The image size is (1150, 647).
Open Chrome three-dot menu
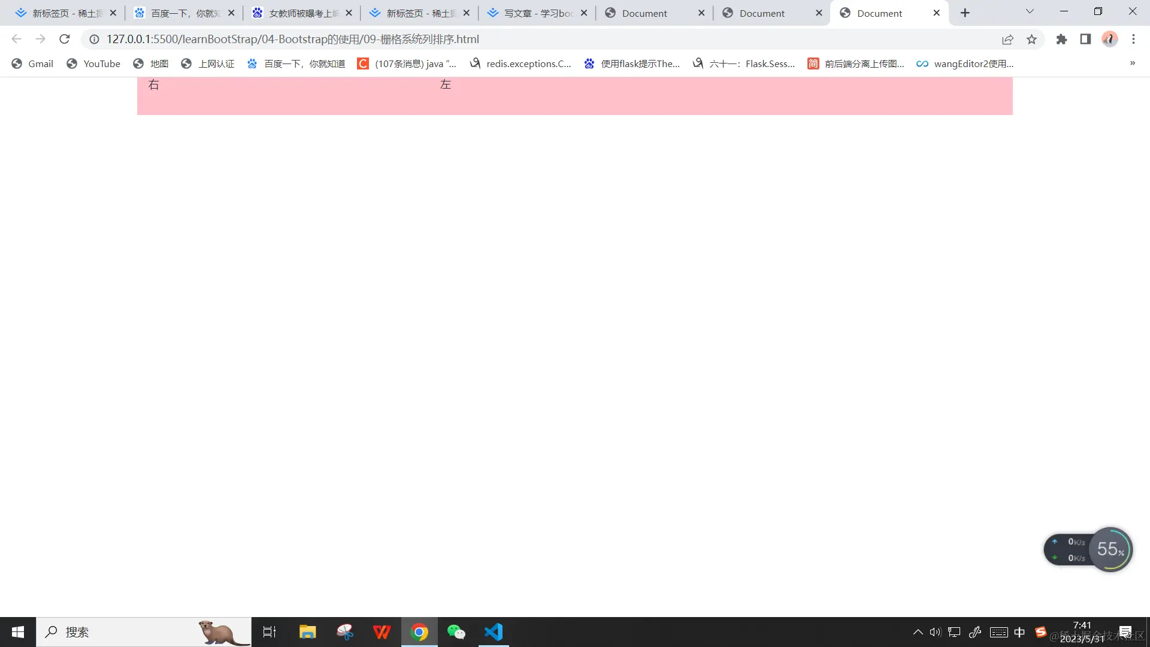tap(1133, 39)
